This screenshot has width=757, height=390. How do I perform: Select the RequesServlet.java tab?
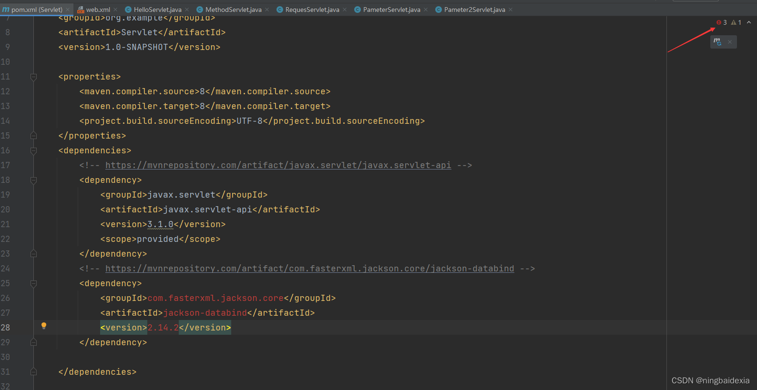coord(312,10)
